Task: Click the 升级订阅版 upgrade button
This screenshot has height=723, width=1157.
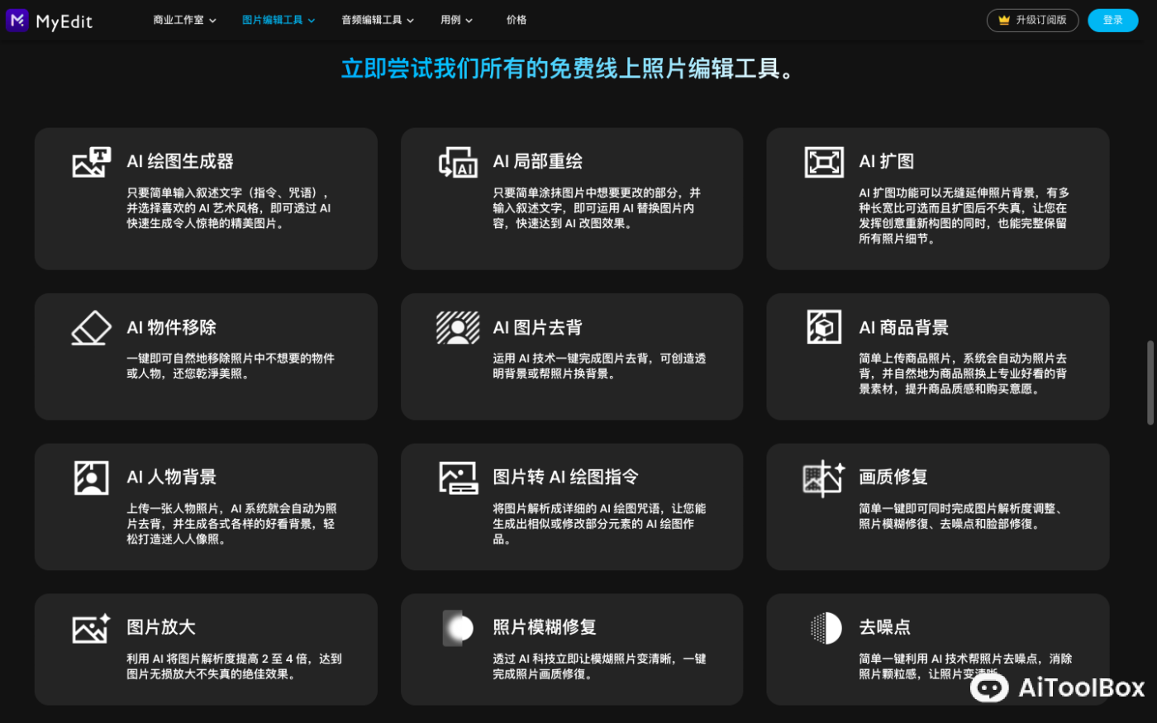Action: click(x=1032, y=20)
